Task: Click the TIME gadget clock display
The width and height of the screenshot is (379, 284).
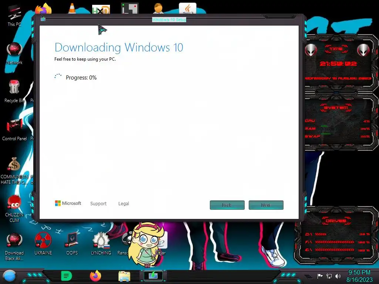Action: click(x=338, y=64)
